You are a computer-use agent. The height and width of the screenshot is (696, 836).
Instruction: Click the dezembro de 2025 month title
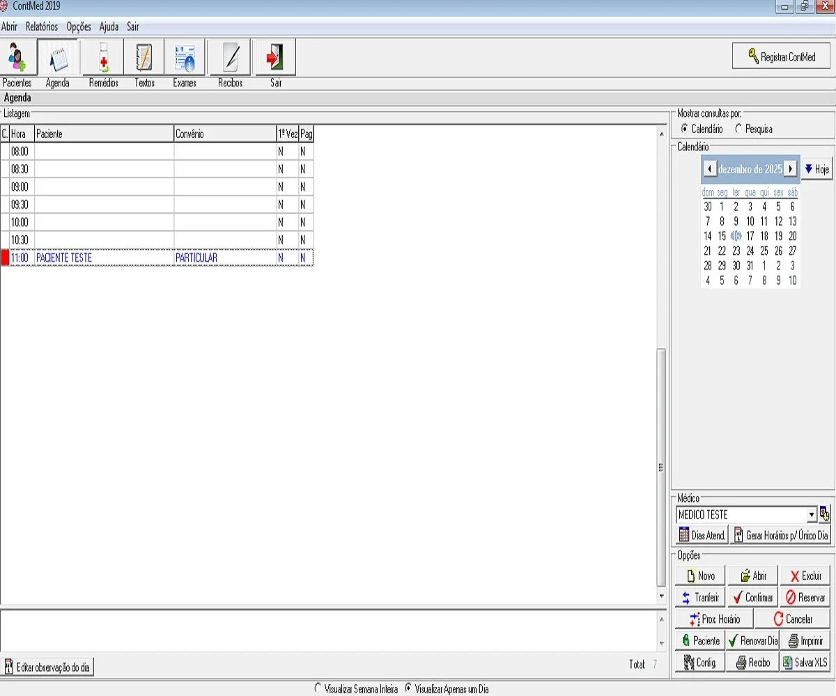tap(750, 169)
